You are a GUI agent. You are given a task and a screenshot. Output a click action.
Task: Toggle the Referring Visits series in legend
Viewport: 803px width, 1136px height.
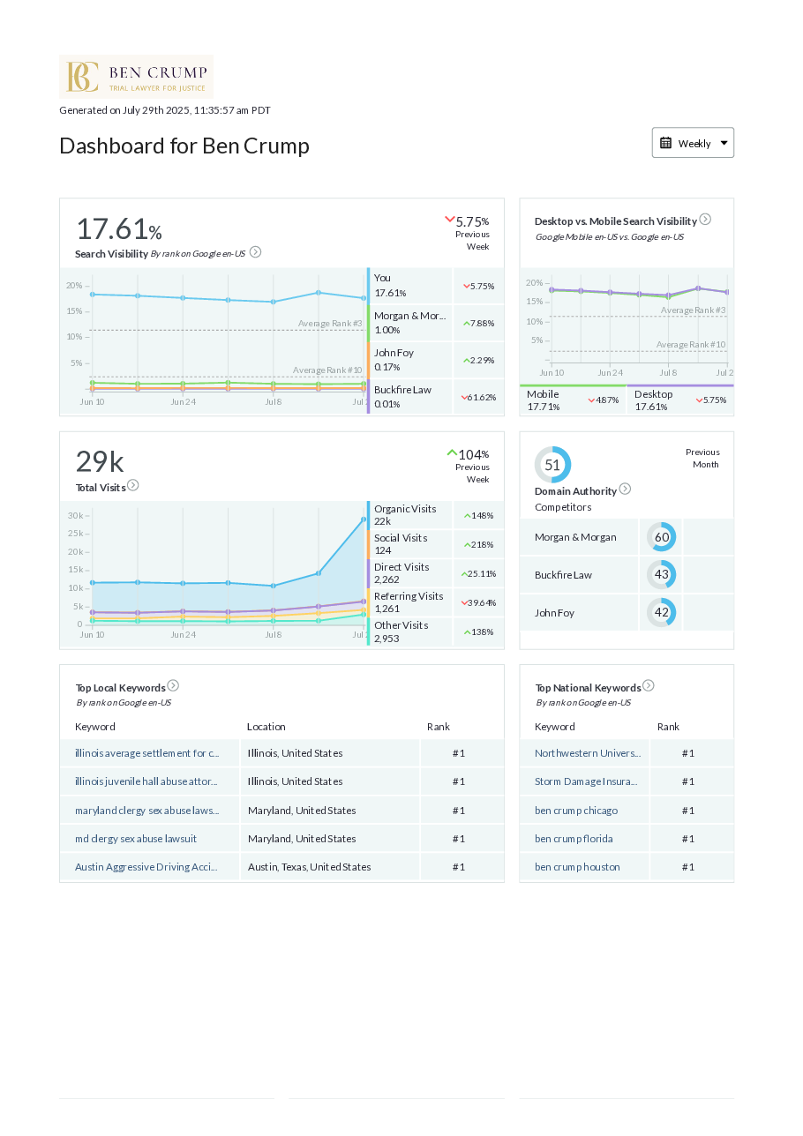tap(409, 602)
